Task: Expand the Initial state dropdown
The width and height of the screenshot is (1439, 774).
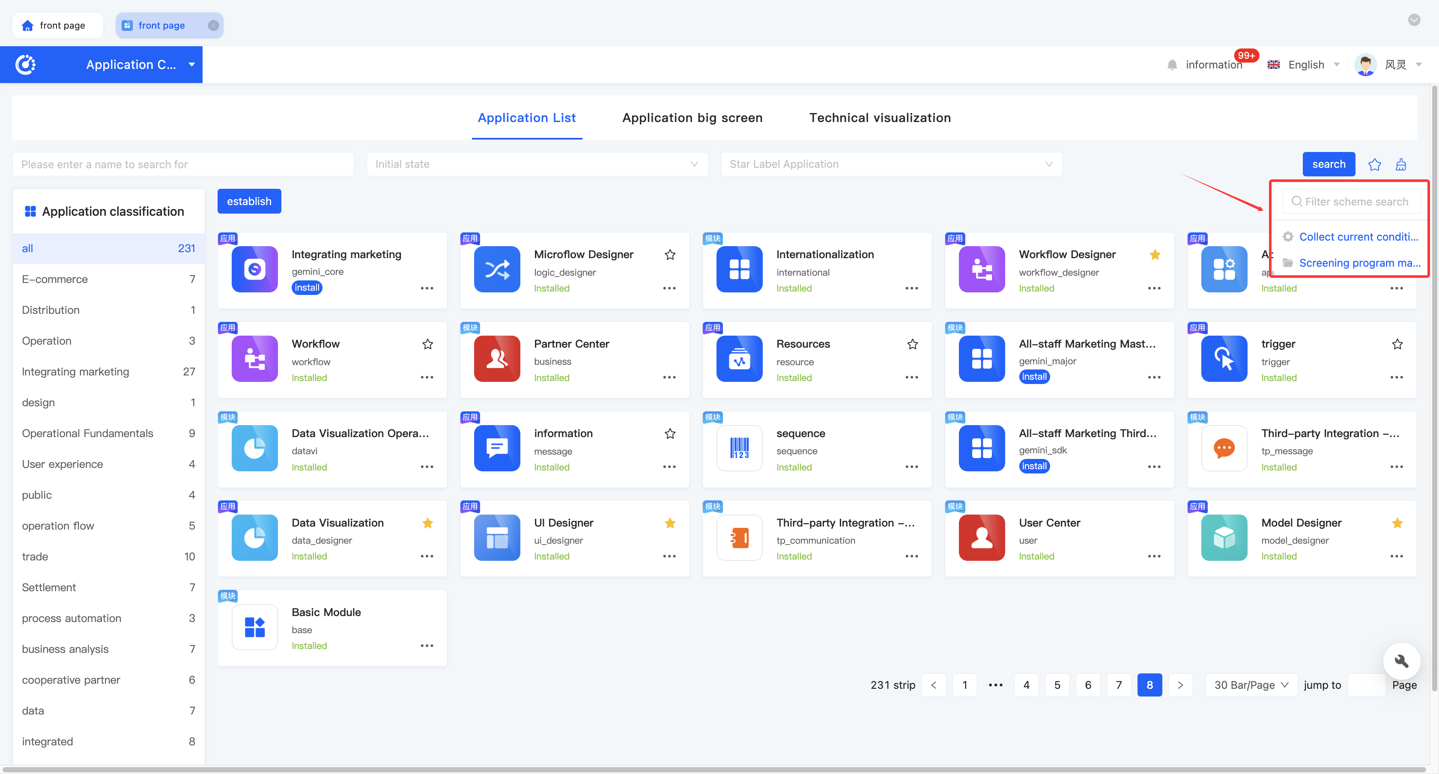Action: click(x=537, y=164)
